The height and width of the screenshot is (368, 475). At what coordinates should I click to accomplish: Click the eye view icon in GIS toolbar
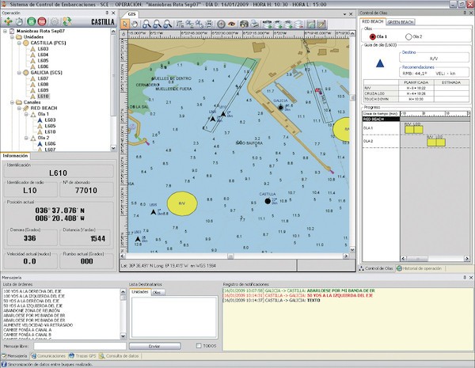pos(231,25)
